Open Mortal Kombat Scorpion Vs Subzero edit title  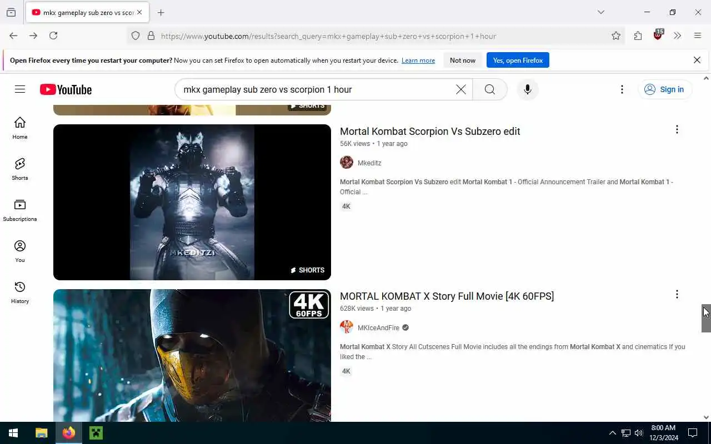point(430,132)
